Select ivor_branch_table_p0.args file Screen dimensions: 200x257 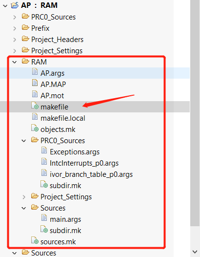point(91,174)
